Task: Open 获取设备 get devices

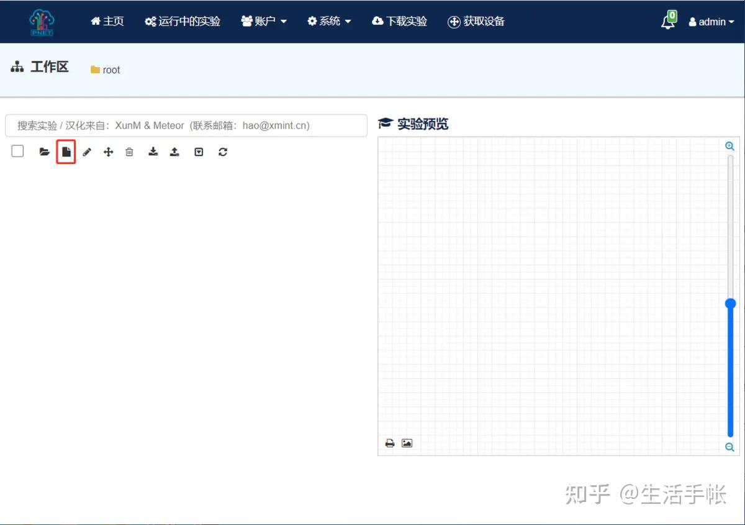Action: [476, 21]
